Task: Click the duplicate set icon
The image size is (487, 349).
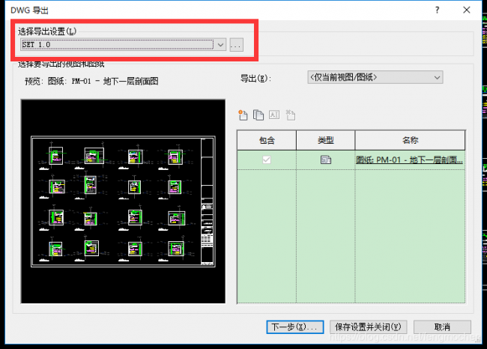Action: click(x=258, y=115)
